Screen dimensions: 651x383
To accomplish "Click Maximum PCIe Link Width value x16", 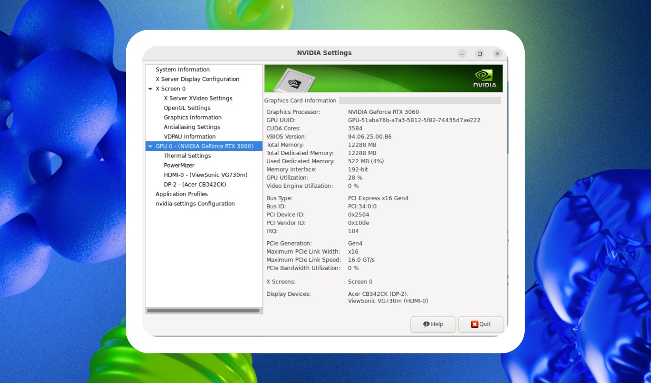I will (353, 252).
